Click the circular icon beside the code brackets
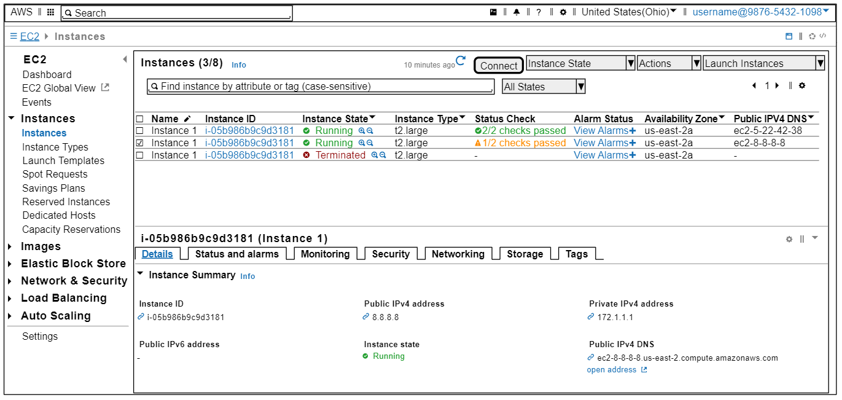 [x=812, y=36]
